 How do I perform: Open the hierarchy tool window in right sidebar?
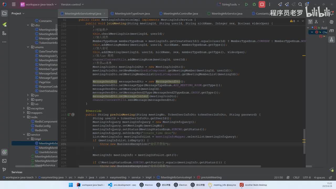332,40
